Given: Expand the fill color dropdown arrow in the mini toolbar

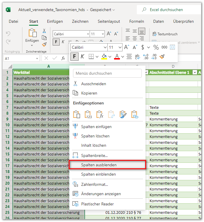Looking at the screenshot, I should (110, 56).
